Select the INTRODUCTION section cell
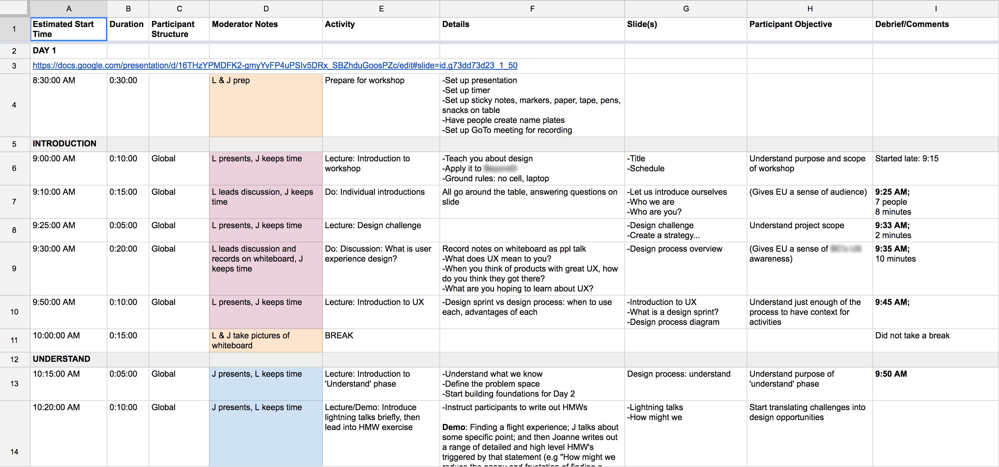This screenshot has width=999, height=467. (69, 144)
